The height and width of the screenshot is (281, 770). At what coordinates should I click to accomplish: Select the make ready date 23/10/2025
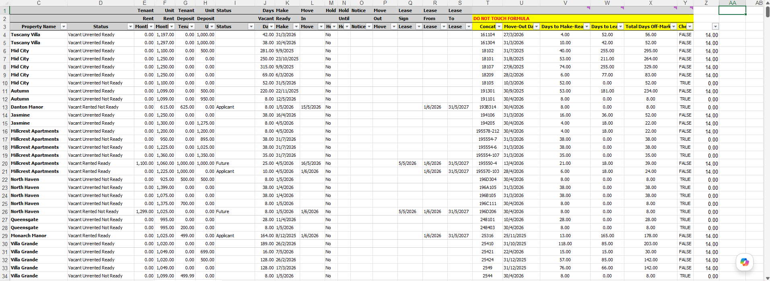click(x=287, y=59)
